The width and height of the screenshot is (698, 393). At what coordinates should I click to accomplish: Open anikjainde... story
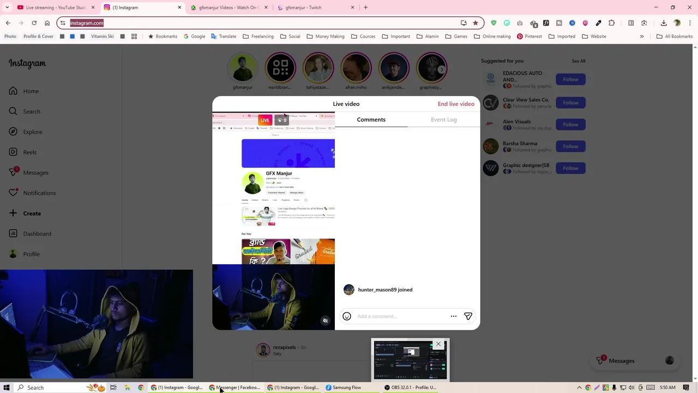(x=393, y=68)
